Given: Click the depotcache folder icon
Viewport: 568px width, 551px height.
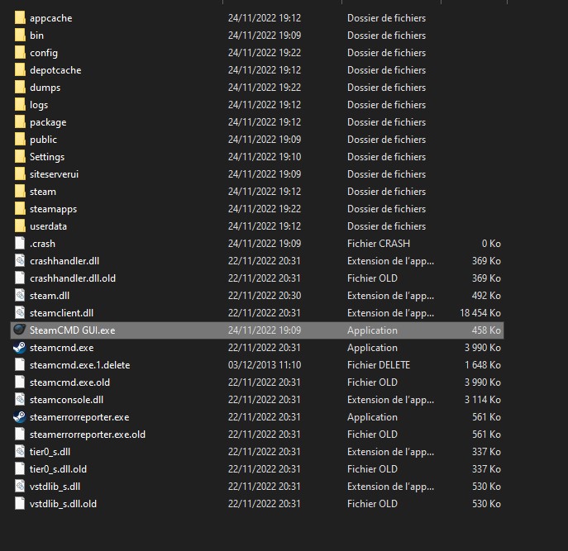Looking at the screenshot, I should click(x=20, y=69).
